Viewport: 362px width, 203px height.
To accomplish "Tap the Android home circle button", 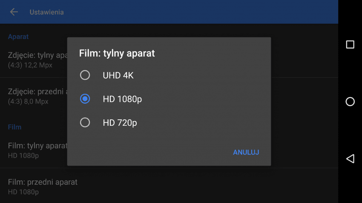I will pos(350,101).
